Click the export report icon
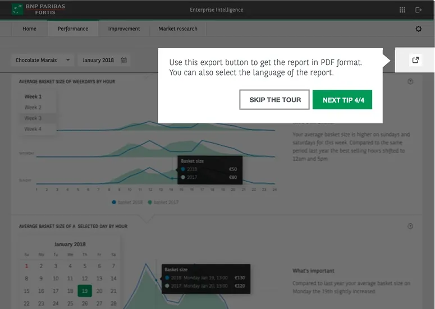Viewport: 435px width, 309px height. tap(415, 60)
